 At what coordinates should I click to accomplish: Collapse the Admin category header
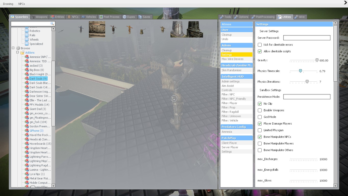237,45
